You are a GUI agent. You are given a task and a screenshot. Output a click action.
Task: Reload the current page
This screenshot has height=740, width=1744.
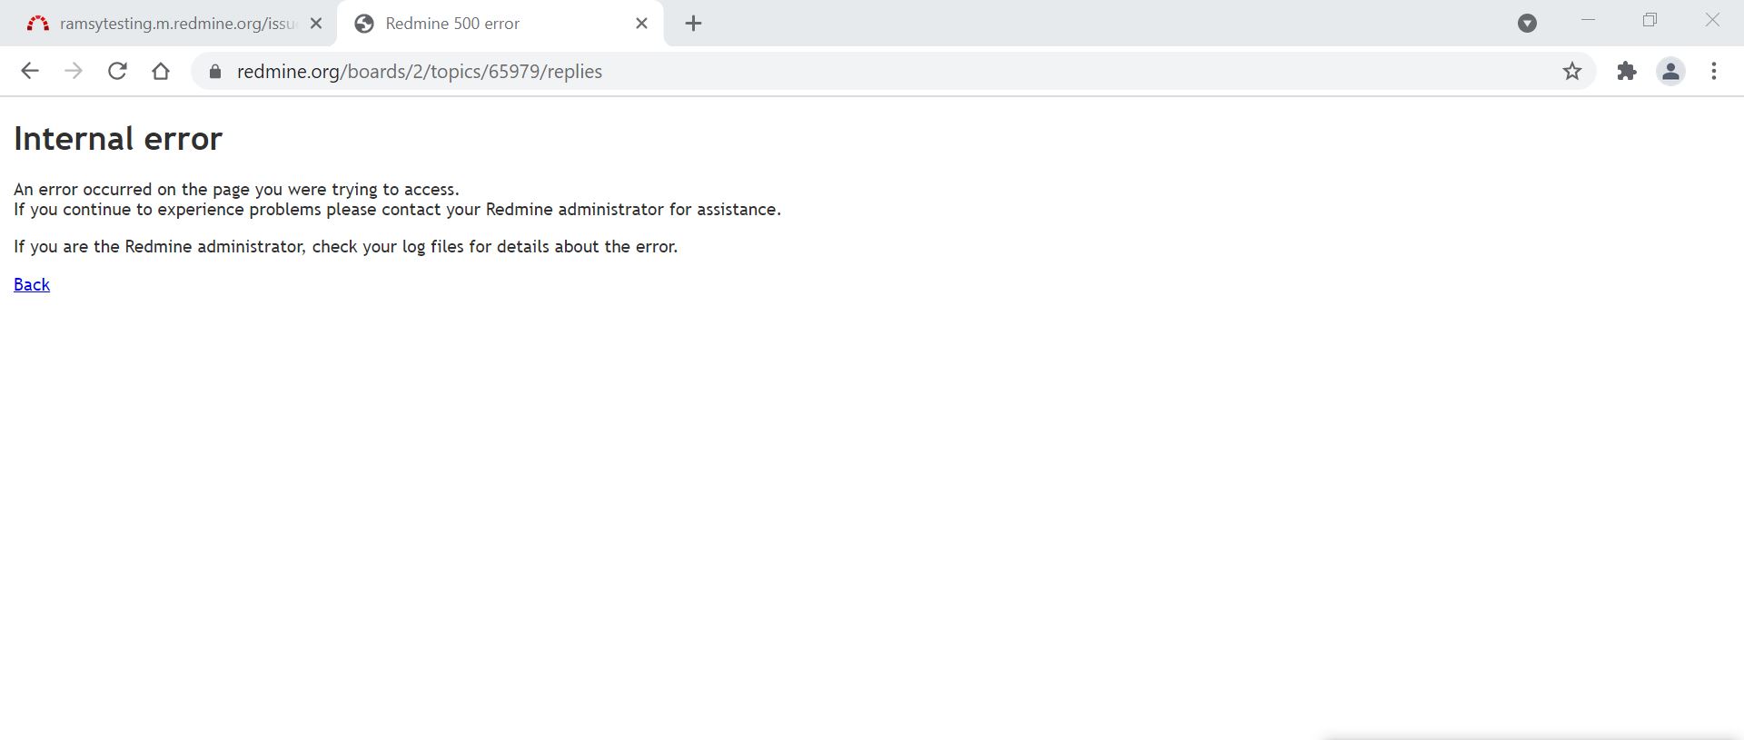coord(117,71)
